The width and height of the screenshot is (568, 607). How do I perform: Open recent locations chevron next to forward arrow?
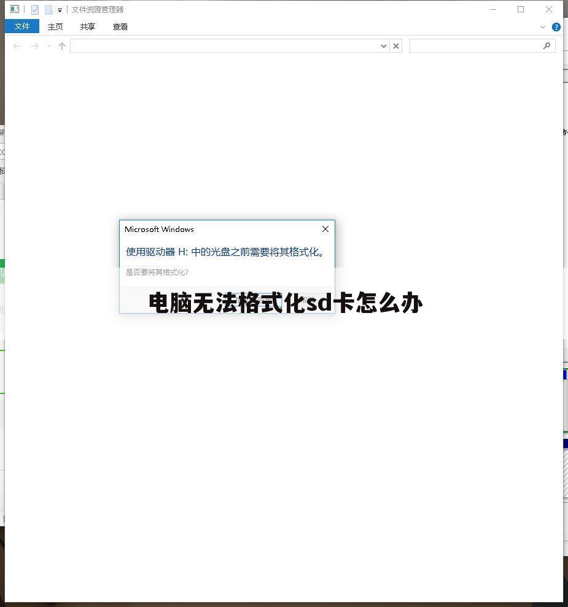[49, 45]
